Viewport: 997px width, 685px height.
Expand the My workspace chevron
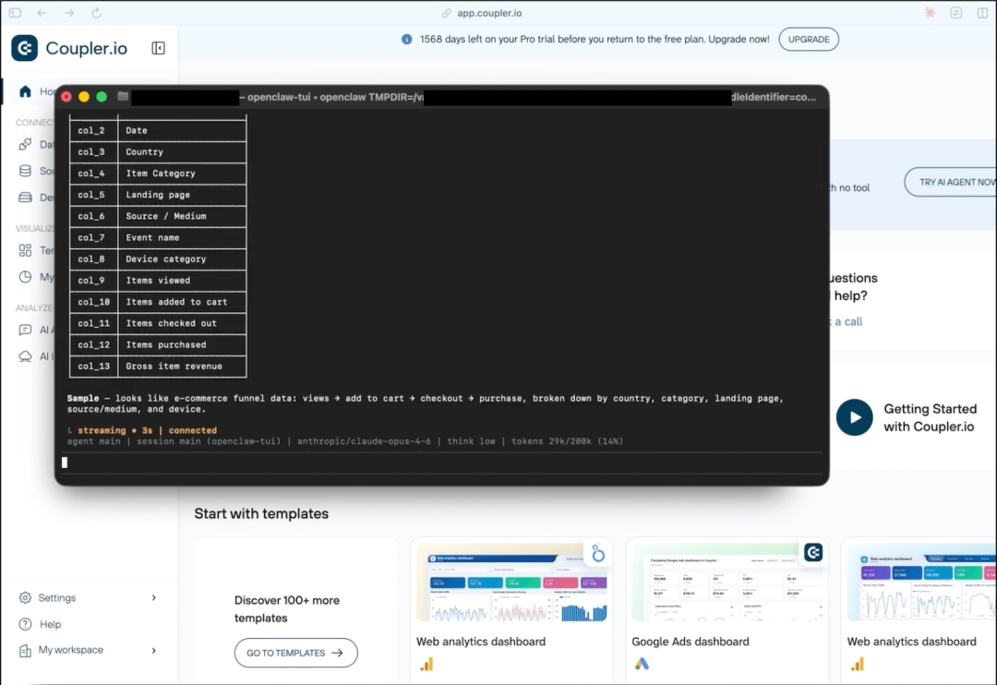[154, 650]
